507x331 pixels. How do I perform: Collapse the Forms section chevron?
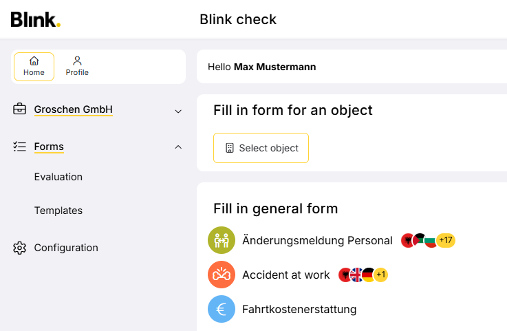pos(178,147)
